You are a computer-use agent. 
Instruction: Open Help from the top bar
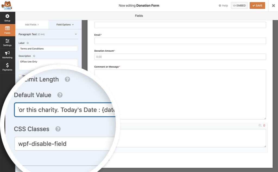click(x=223, y=5)
